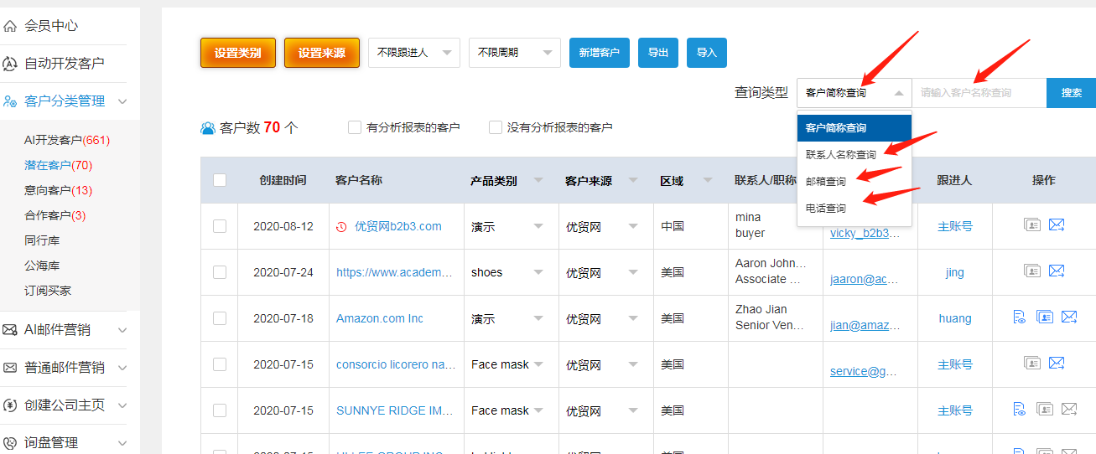
Task: Check the box for consorcio licorero row
Action: tap(220, 364)
